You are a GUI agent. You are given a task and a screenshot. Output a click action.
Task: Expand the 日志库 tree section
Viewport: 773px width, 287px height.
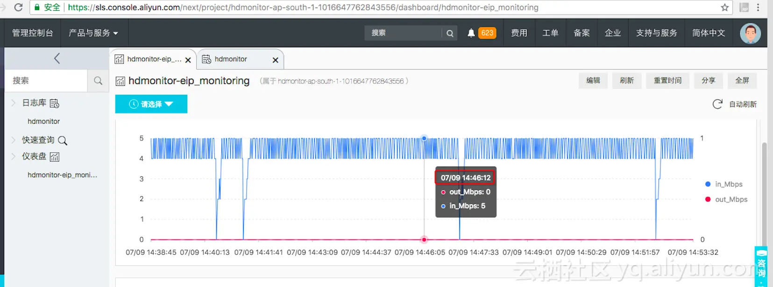point(14,103)
